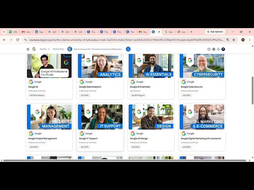Switch to the green (16) tab
The image size is (254, 190).
[x=13, y=32]
